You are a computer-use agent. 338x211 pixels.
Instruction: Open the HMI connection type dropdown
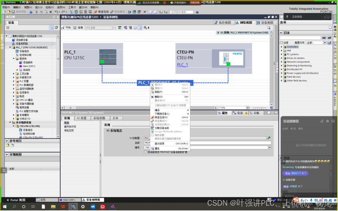114,28
